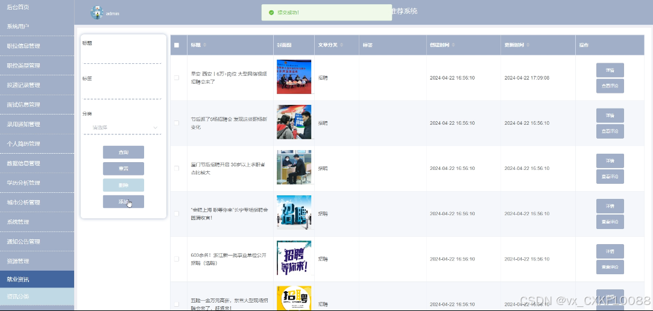Open cover image of 厦门节后招聘开启 article
Viewport: 653px width, 311px height.
pyautogui.click(x=294, y=167)
